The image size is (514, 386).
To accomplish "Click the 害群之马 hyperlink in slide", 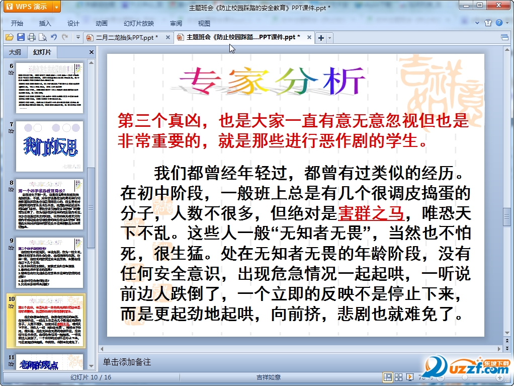I will tap(371, 213).
